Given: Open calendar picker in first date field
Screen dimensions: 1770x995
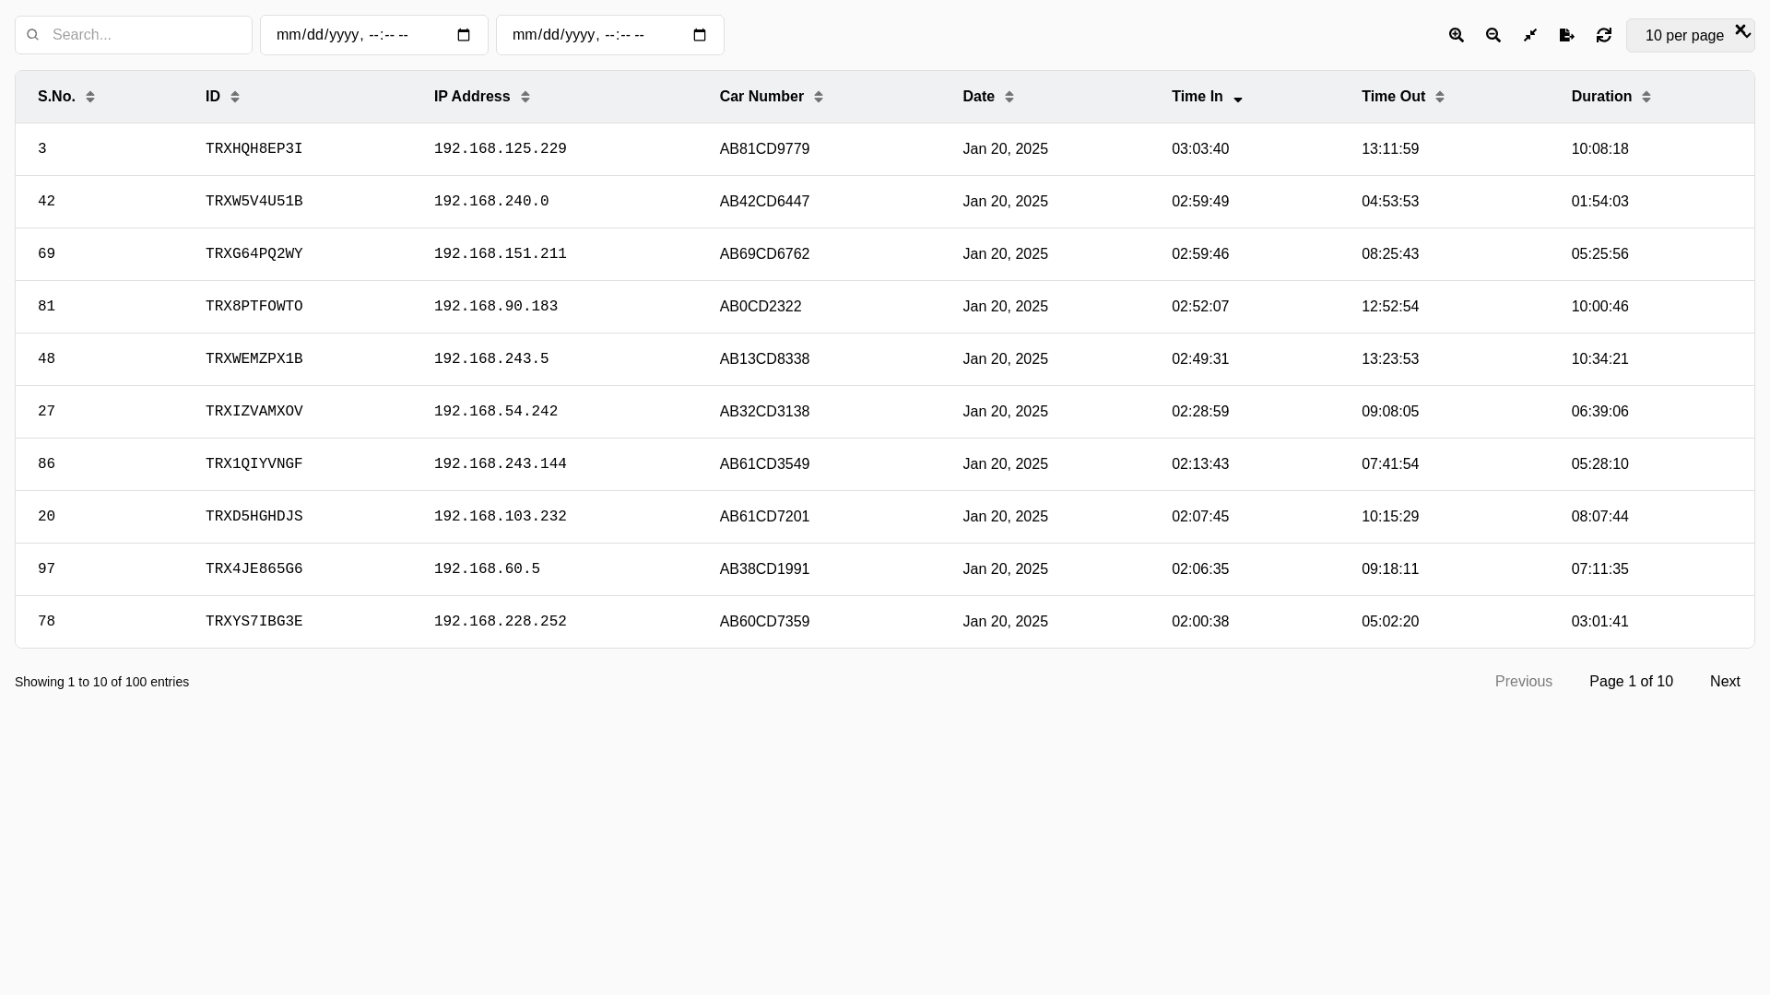Looking at the screenshot, I should [x=464, y=35].
